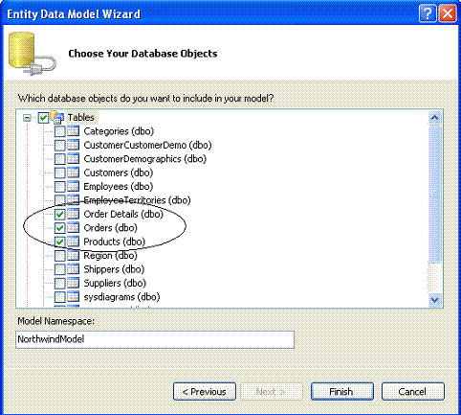Close the Entity Data Model Wizard
461x415 pixels.
coord(448,13)
